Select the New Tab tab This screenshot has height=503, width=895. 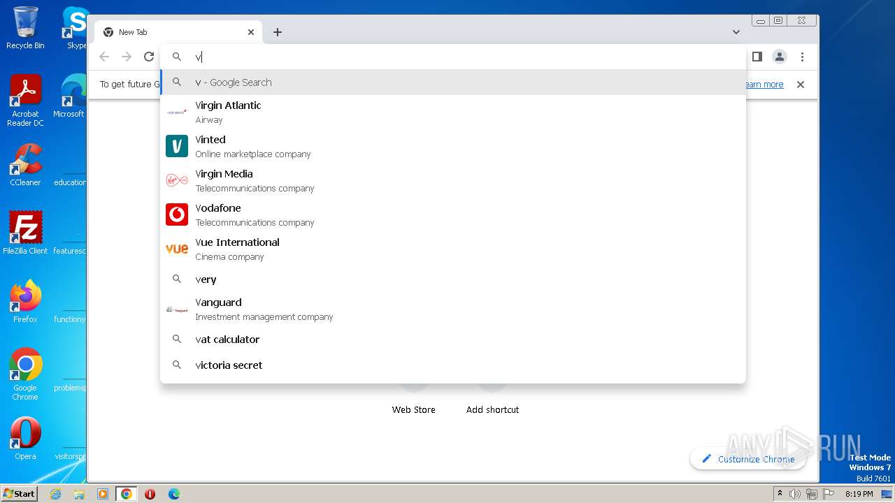click(x=178, y=32)
